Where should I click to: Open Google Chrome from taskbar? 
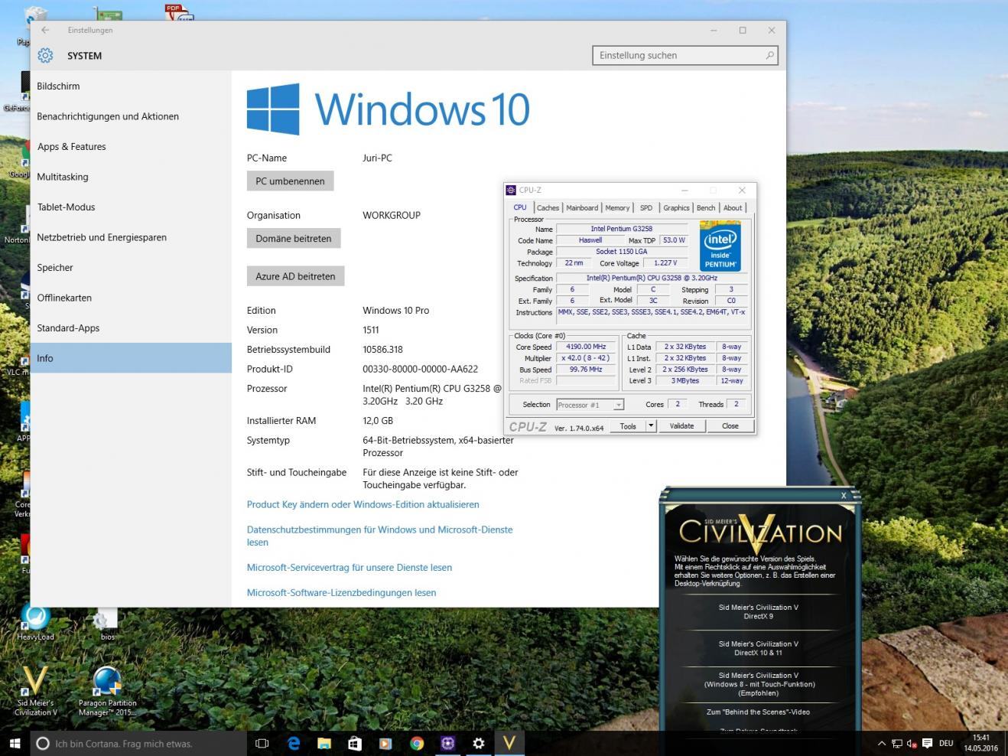point(417,743)
